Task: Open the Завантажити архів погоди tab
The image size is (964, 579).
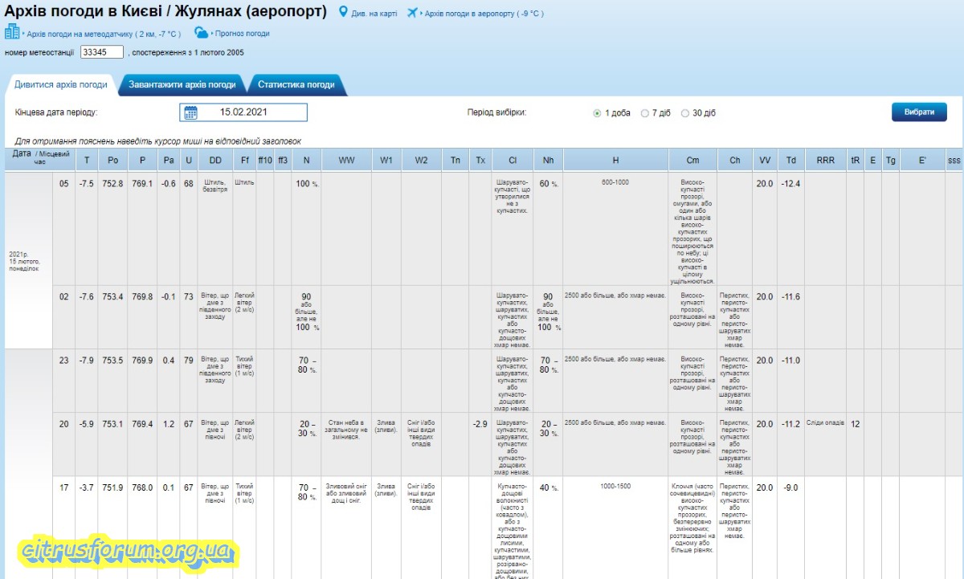Action: pyautogui.click(x=182, y=84)
